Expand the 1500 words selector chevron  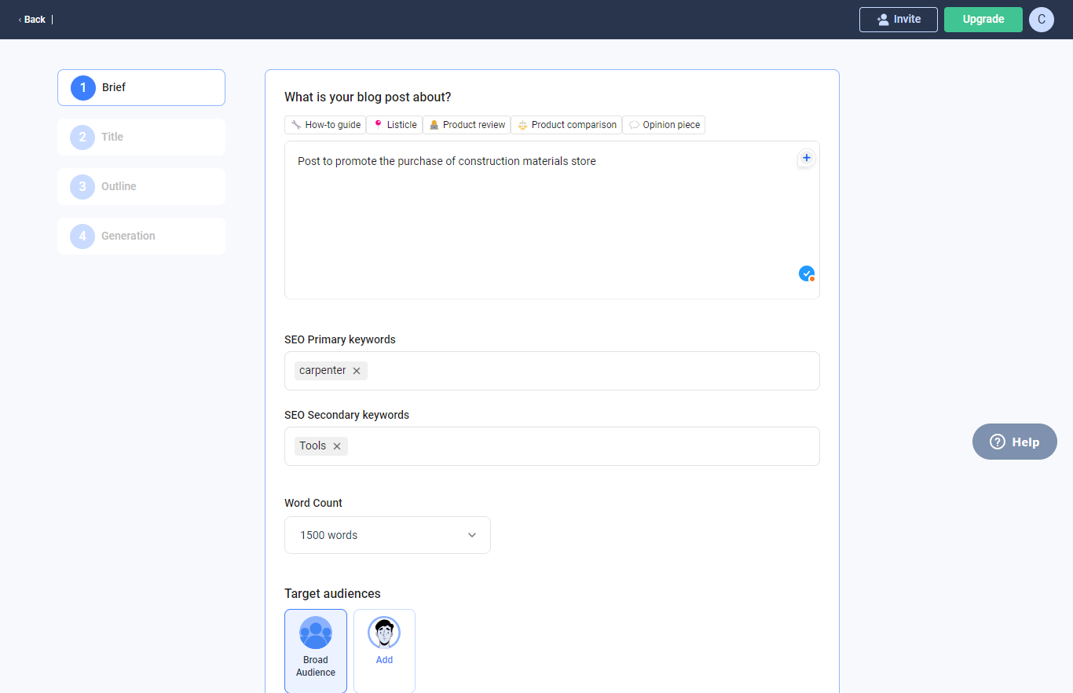472,534
